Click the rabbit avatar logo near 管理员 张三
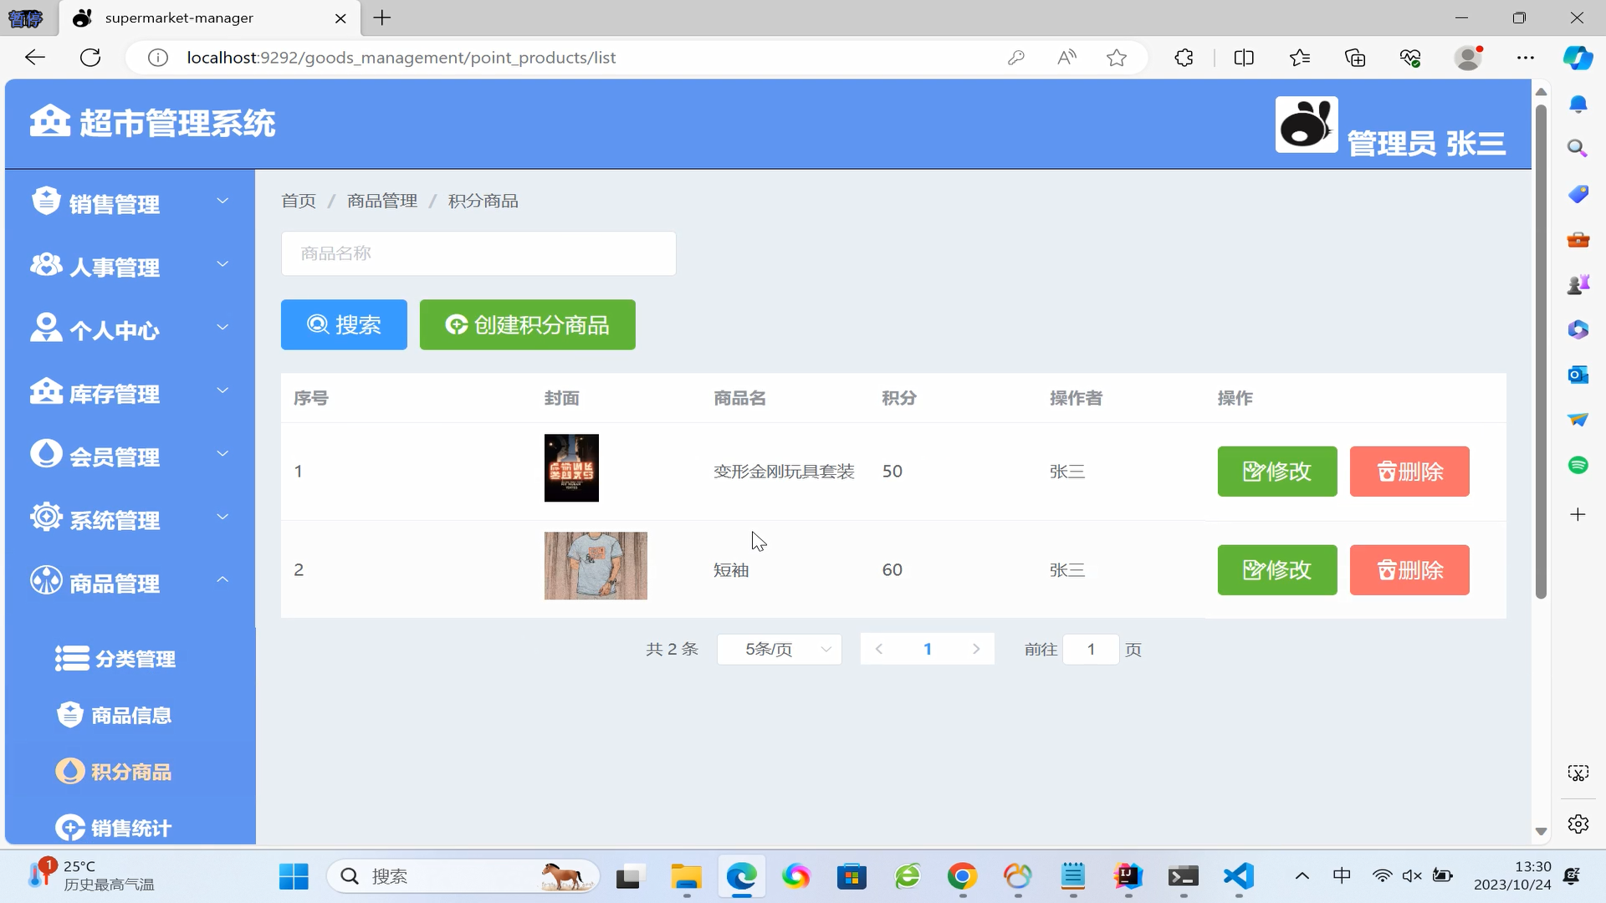Screen dimensions: 1606x903 [1305, 124]
